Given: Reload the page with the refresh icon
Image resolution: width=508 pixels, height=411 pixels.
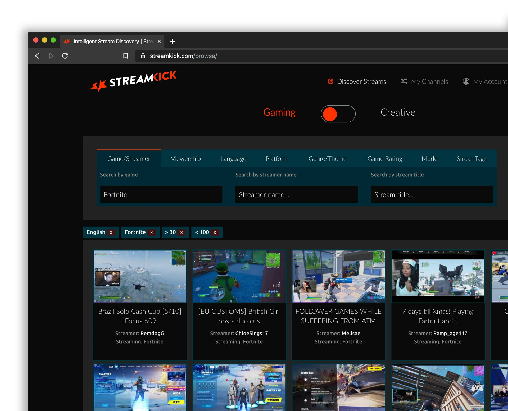Looking at the screenshot, I should coord(65,56).
